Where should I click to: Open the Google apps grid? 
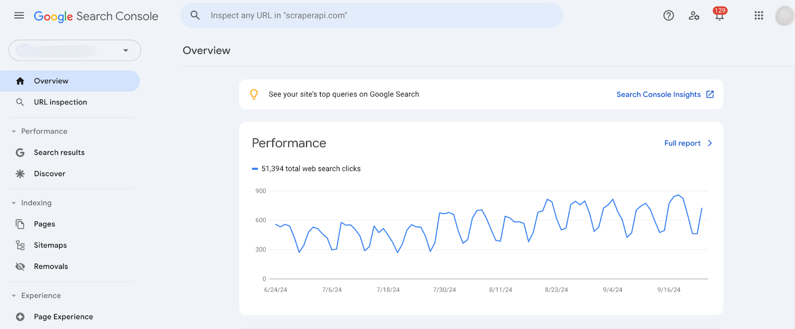pyautogui.click(x=759, y=15)
